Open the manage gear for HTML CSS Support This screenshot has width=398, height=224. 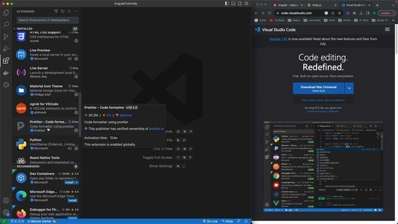(x=76, y=40)
